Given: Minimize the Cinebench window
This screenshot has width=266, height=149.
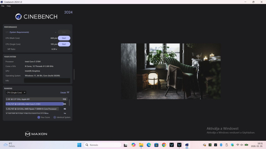Looking at the screenshot, I should click(x=245, y=2).
